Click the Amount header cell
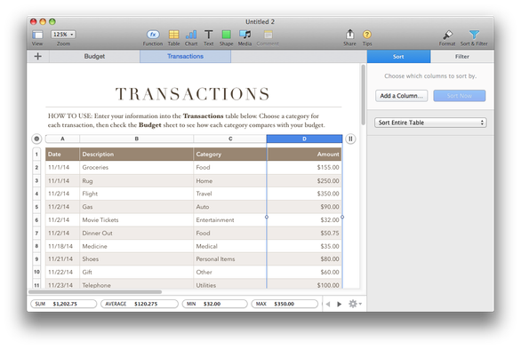This screenshot has height=349, width=521. (x=304, y=155)
